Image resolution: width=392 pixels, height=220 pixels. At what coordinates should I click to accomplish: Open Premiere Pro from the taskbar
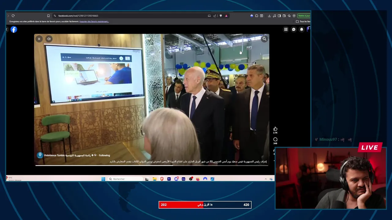click(169, 179)
